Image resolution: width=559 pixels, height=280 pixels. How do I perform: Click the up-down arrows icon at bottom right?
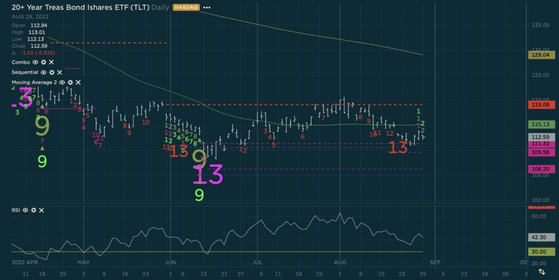[x=542, y=272]
